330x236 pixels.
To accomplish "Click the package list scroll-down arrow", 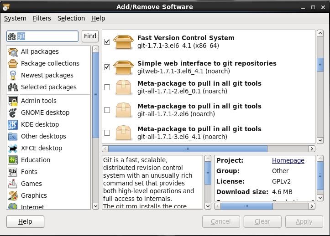I will click(320, 140).
